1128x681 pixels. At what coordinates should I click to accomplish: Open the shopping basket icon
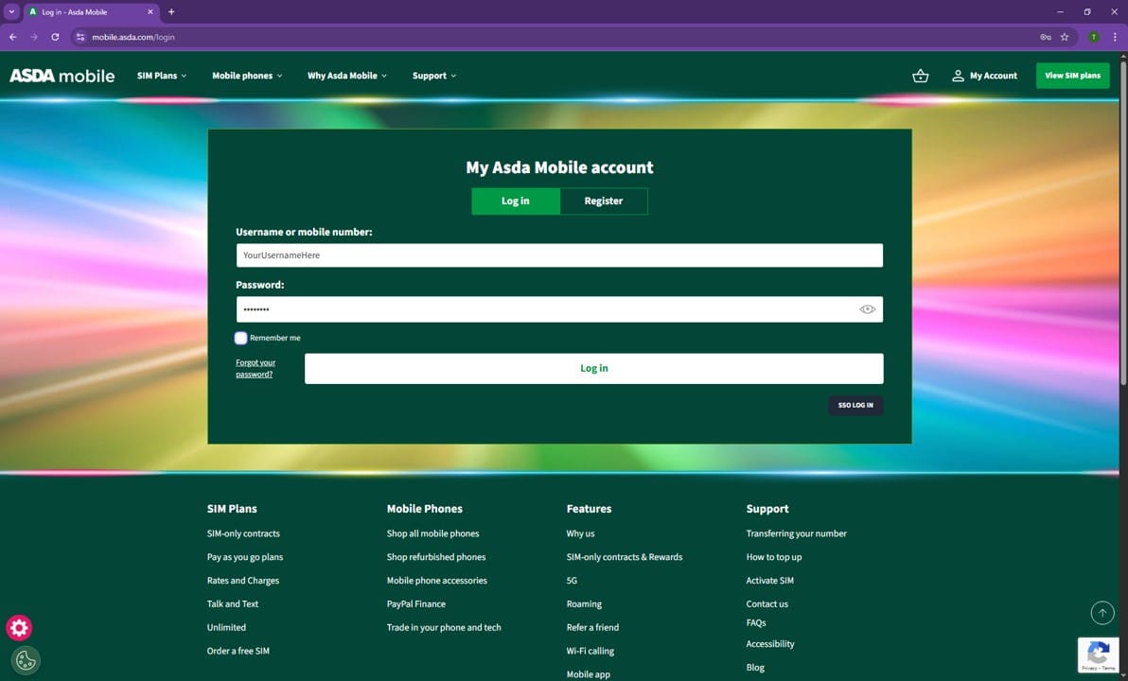pos(920,76)
